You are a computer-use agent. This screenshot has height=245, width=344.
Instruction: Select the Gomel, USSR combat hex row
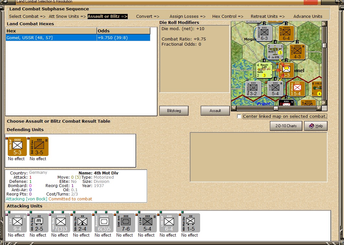tap(78, 38)
